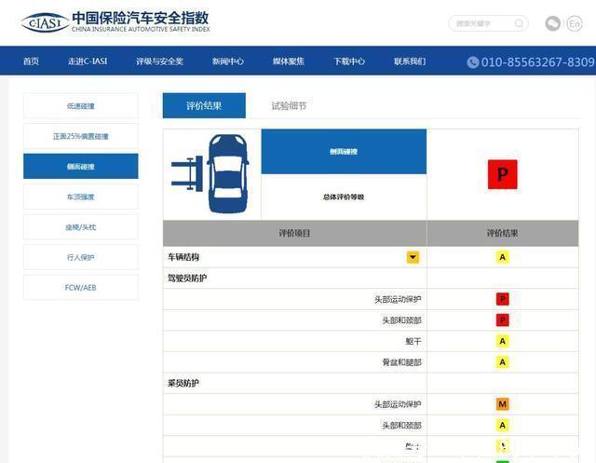Click passenger row text 头部和颈部
The image size is (596, 463).
tap(401, 426)
